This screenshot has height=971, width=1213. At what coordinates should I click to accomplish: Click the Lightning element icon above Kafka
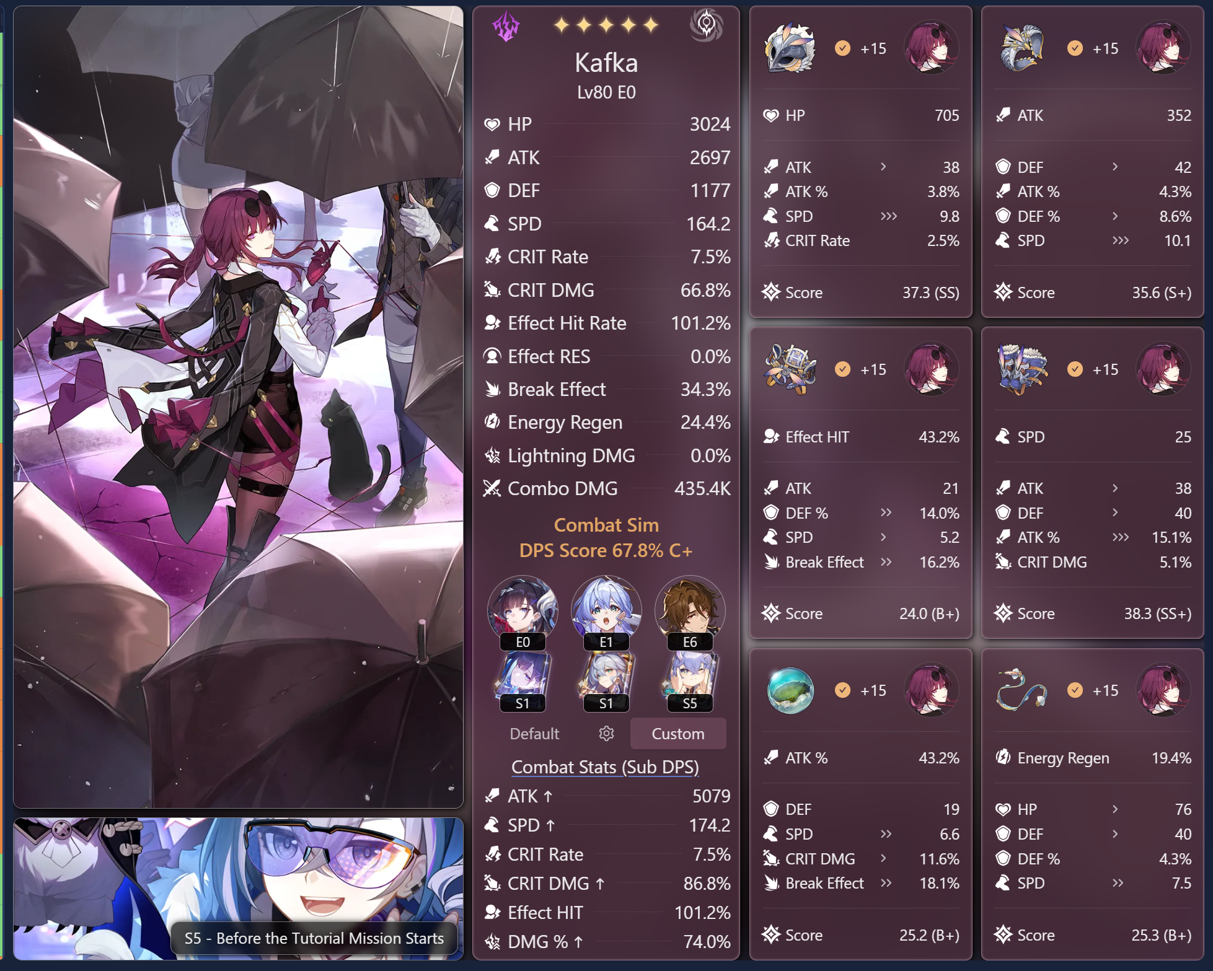tap(506, 26)
